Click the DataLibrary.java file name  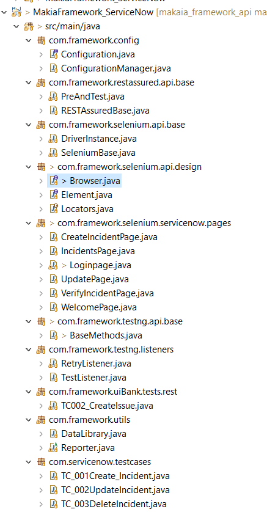click(93, 433)
